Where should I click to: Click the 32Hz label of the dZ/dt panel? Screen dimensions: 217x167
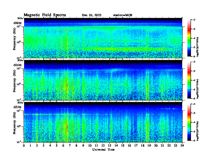coord(20,103)
